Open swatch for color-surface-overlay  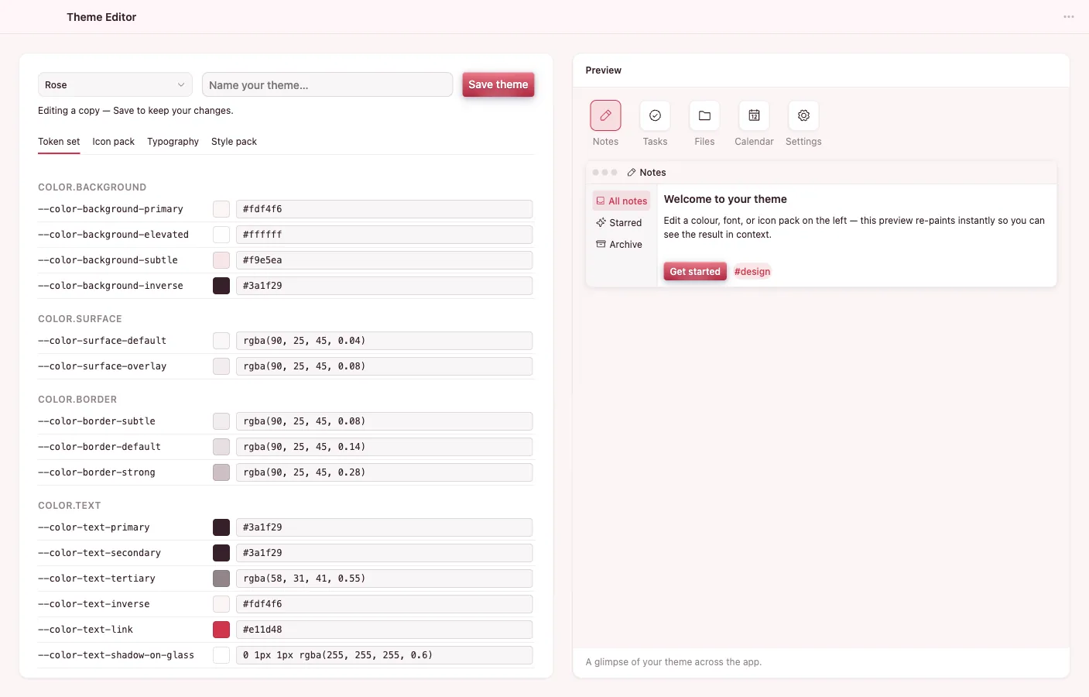point(221,366)
